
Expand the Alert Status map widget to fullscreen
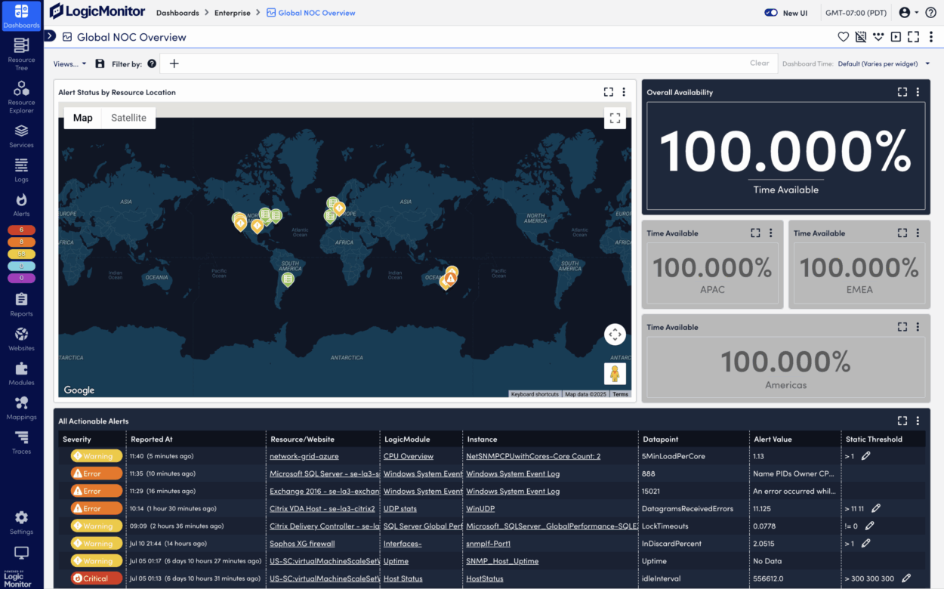click(609, 92)
